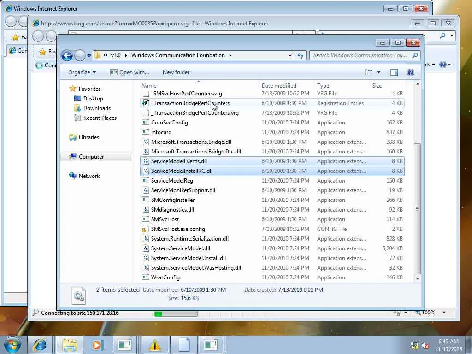Click the search magnifier in IE bing window
This screenshot has width=472, height=354.
point(442,35)
